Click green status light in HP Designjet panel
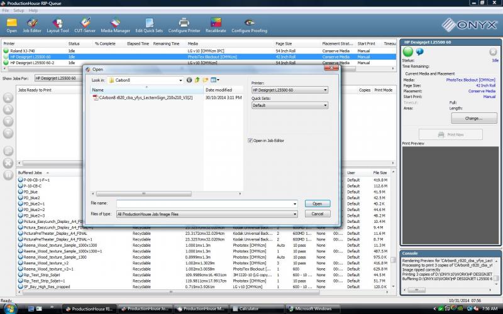This screenshot has width=503, height=314. tap(408, 51)
